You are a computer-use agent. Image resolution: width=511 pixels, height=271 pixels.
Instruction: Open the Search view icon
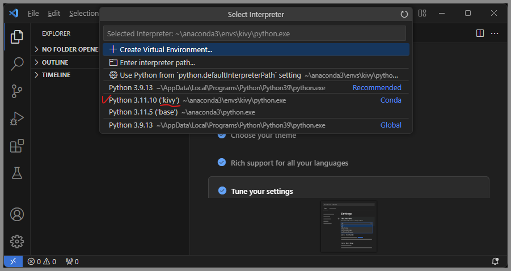(x=16, y=64)
